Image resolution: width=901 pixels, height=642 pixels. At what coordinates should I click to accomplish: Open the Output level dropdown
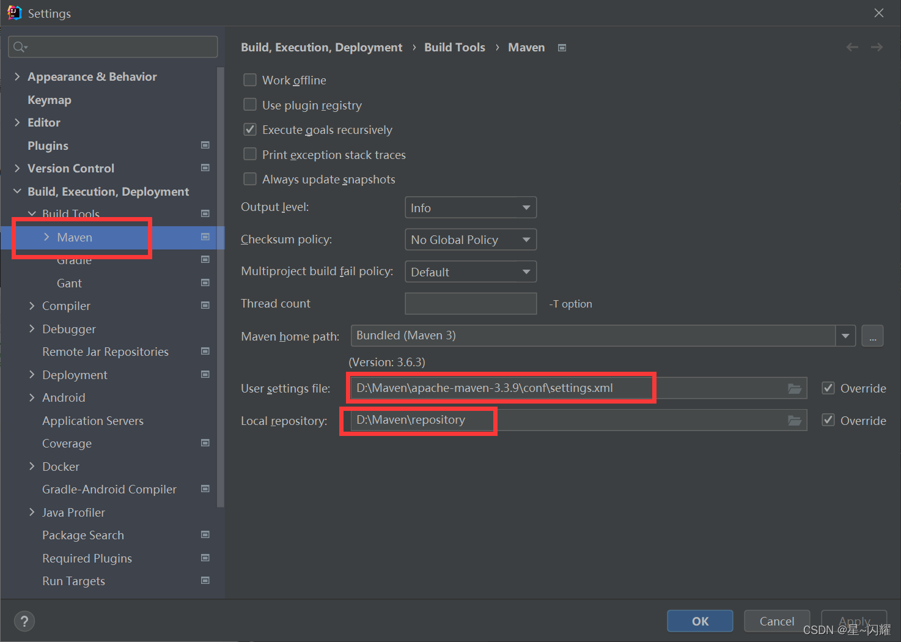(x=471, y=207)
